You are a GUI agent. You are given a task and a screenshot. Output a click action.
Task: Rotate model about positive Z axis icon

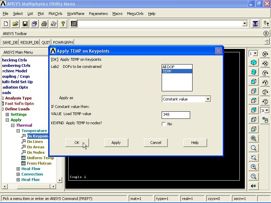(x=265, y=92)
